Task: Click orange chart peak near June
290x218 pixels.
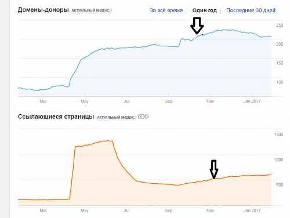Action: [x=109, y=141]
